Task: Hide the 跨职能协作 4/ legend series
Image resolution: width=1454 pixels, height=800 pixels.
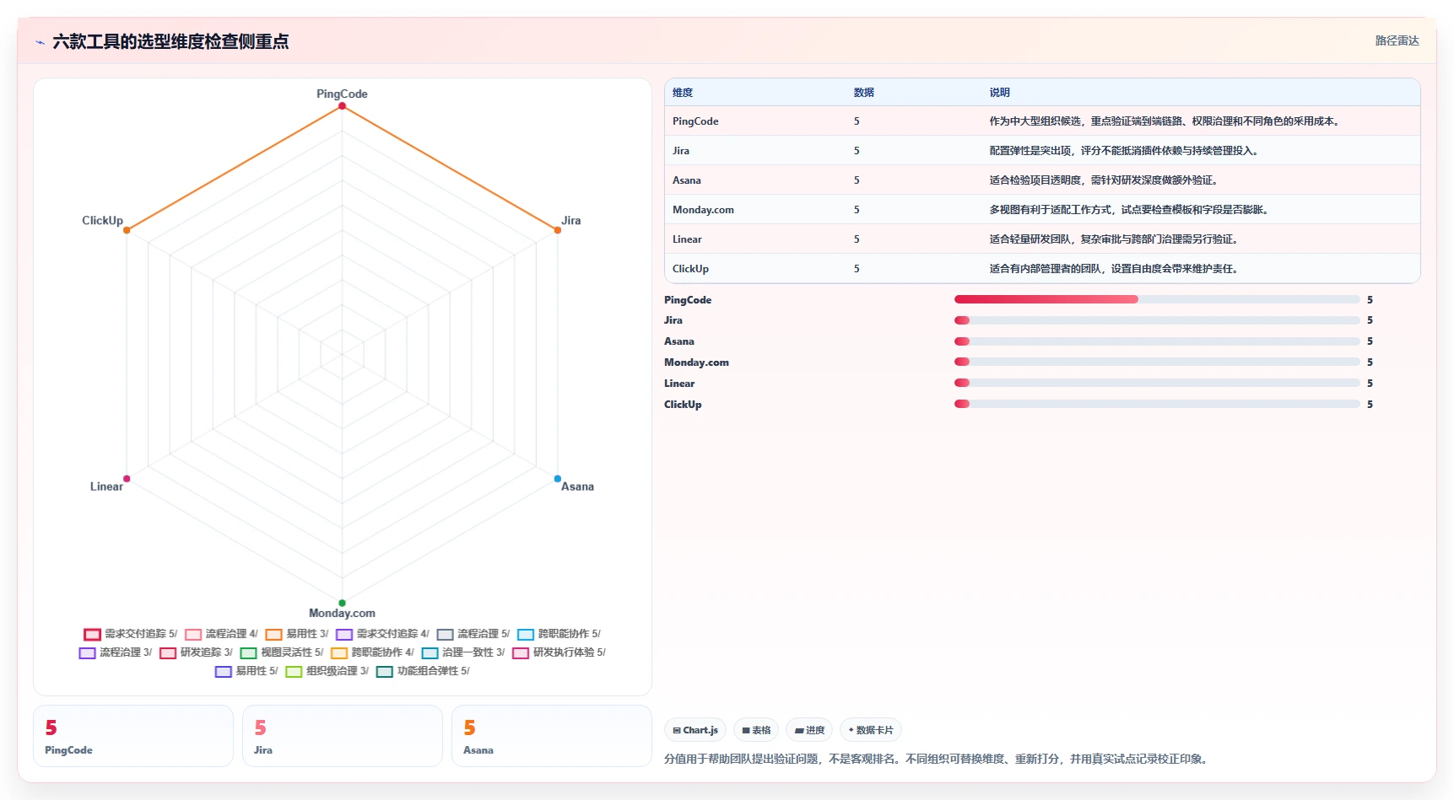Action: [x=373, y=652]
